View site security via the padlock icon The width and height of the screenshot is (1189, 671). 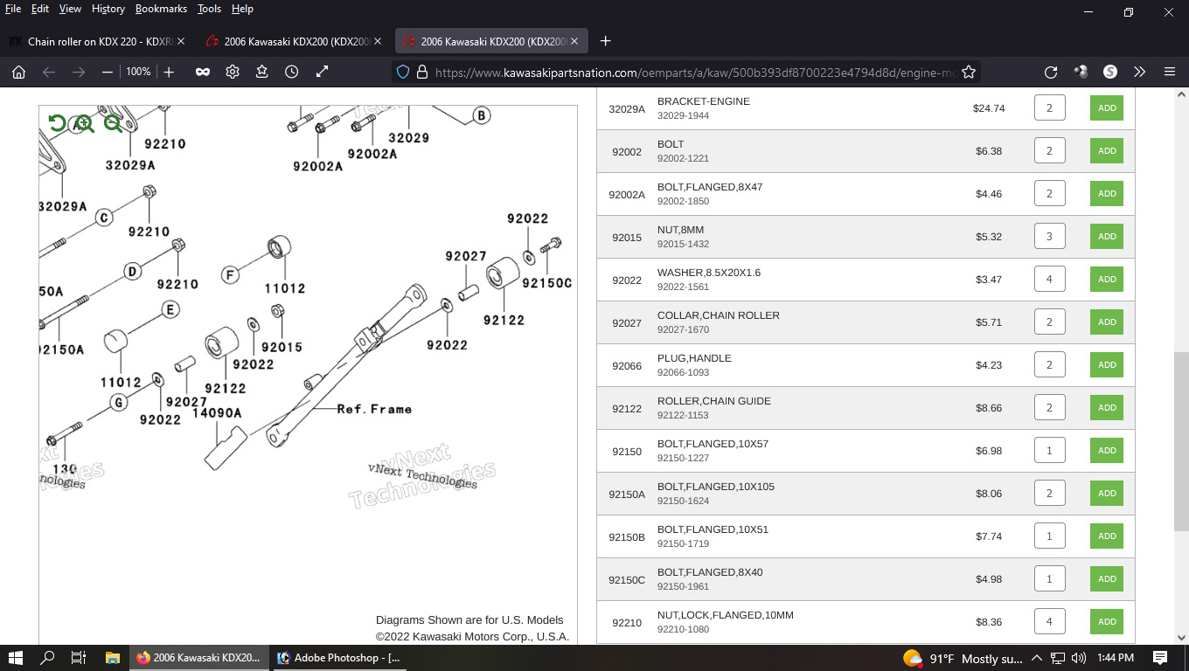coord(422,73)
